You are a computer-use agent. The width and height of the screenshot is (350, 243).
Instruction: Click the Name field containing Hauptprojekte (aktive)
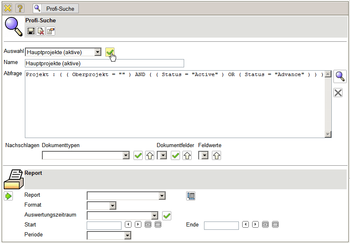pyautogui.click(x=104, y=63)
